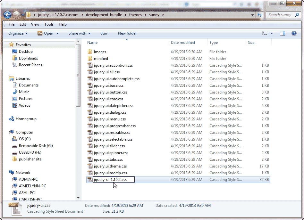Click the Forward navigation arrow

coord(16,15)
